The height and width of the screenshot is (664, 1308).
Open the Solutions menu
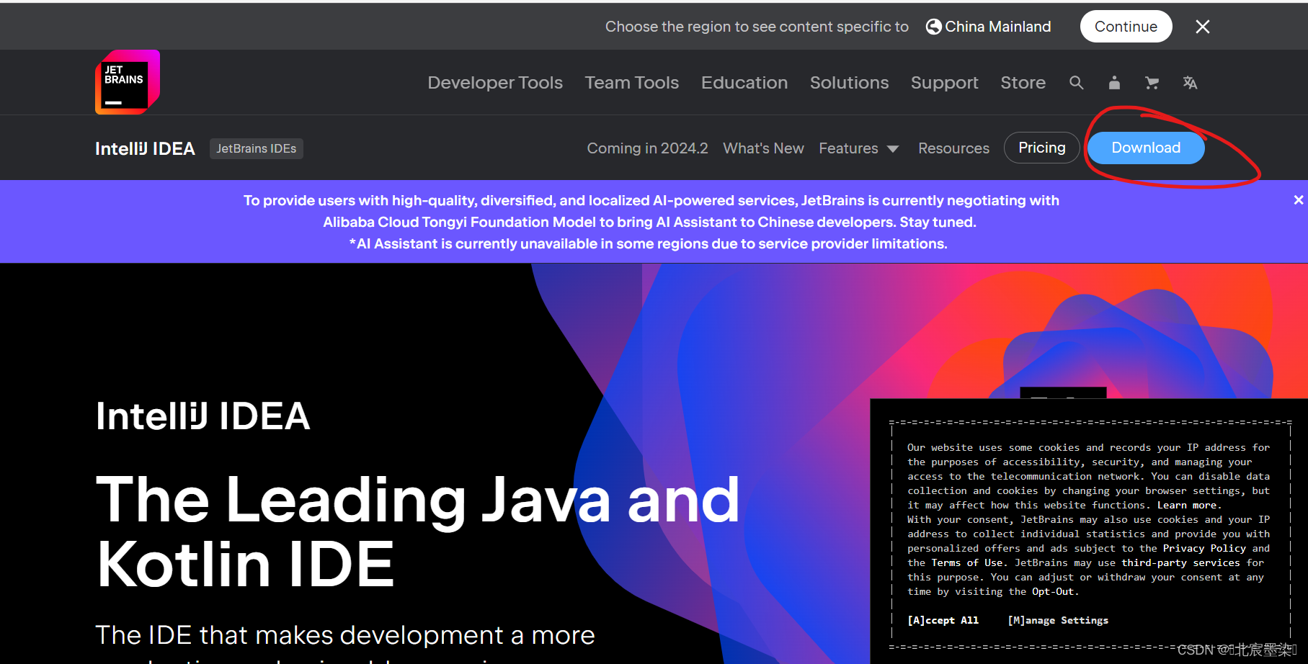point(849,83)
